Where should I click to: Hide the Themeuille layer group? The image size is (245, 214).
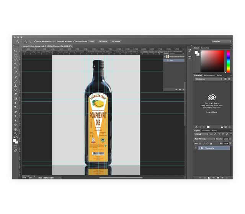point(196,148)
